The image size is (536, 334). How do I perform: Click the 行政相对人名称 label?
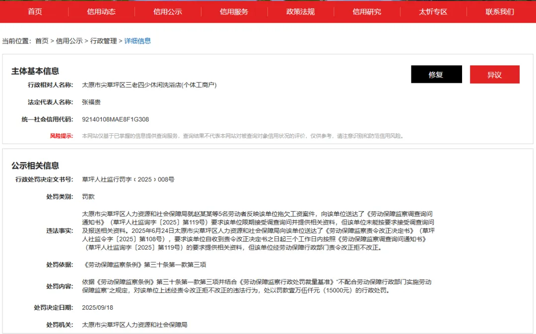click(x=50, y=85)
